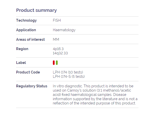Click the Areas of interest label
Image resolution: width=142 pixels, height=114 pixels.
[30, 40]
